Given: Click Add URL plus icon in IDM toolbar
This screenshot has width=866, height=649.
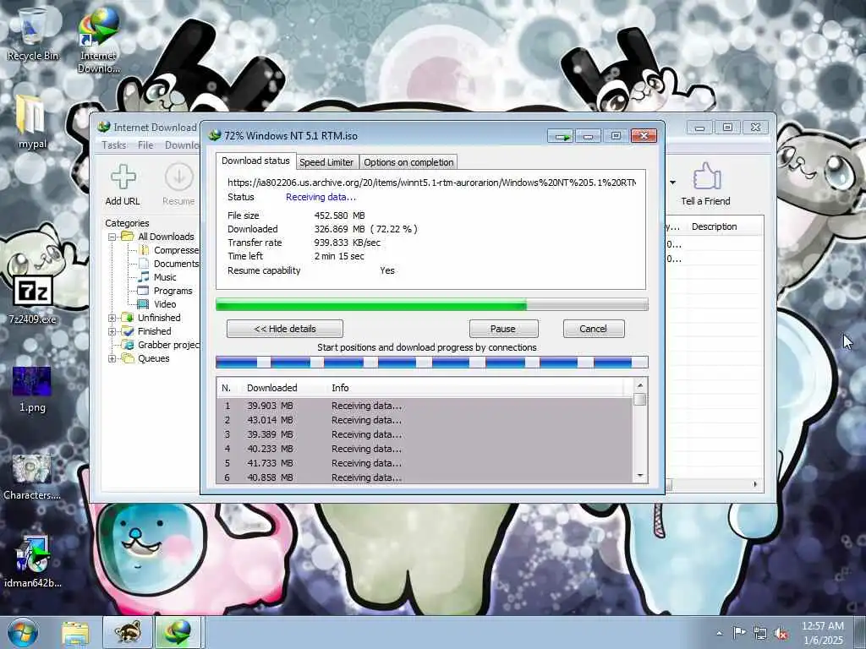Looking at the screenshot, I should [x=123, y=177].
